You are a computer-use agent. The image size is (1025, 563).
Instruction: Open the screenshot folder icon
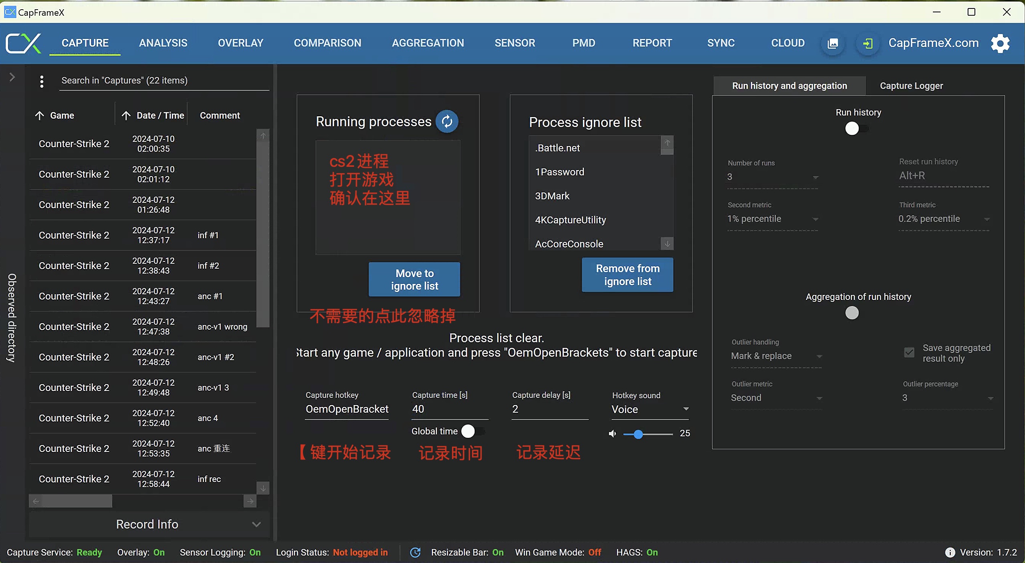click(x=833, y=43)
